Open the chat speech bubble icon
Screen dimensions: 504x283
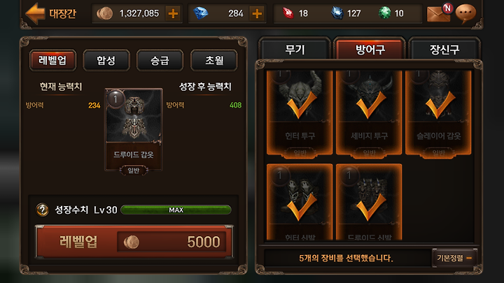click(x=465, y=13)
